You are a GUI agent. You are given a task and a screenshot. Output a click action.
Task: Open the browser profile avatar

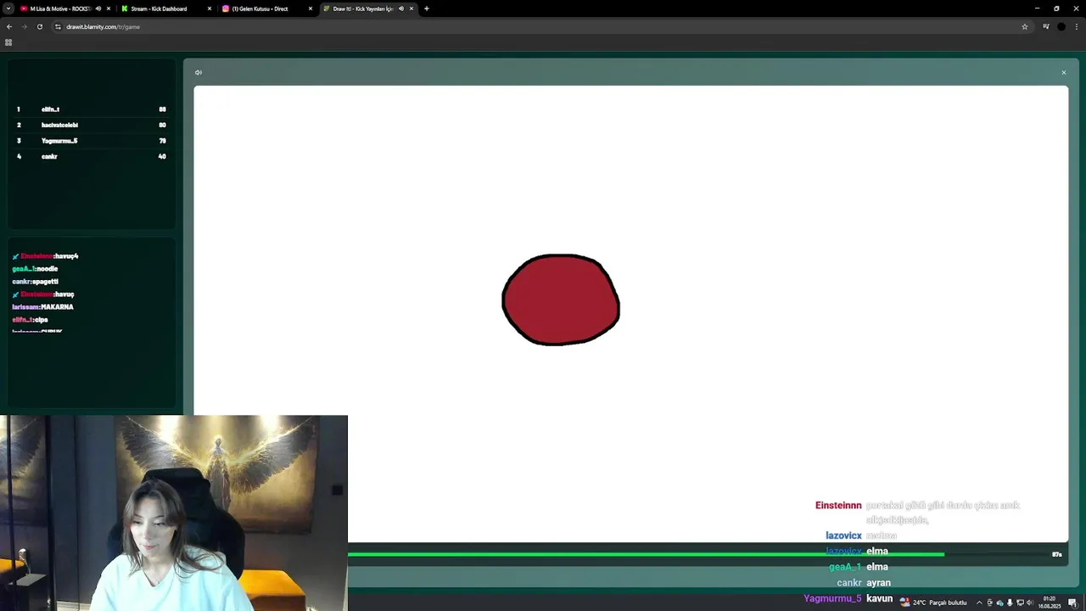coord(1061,26)
